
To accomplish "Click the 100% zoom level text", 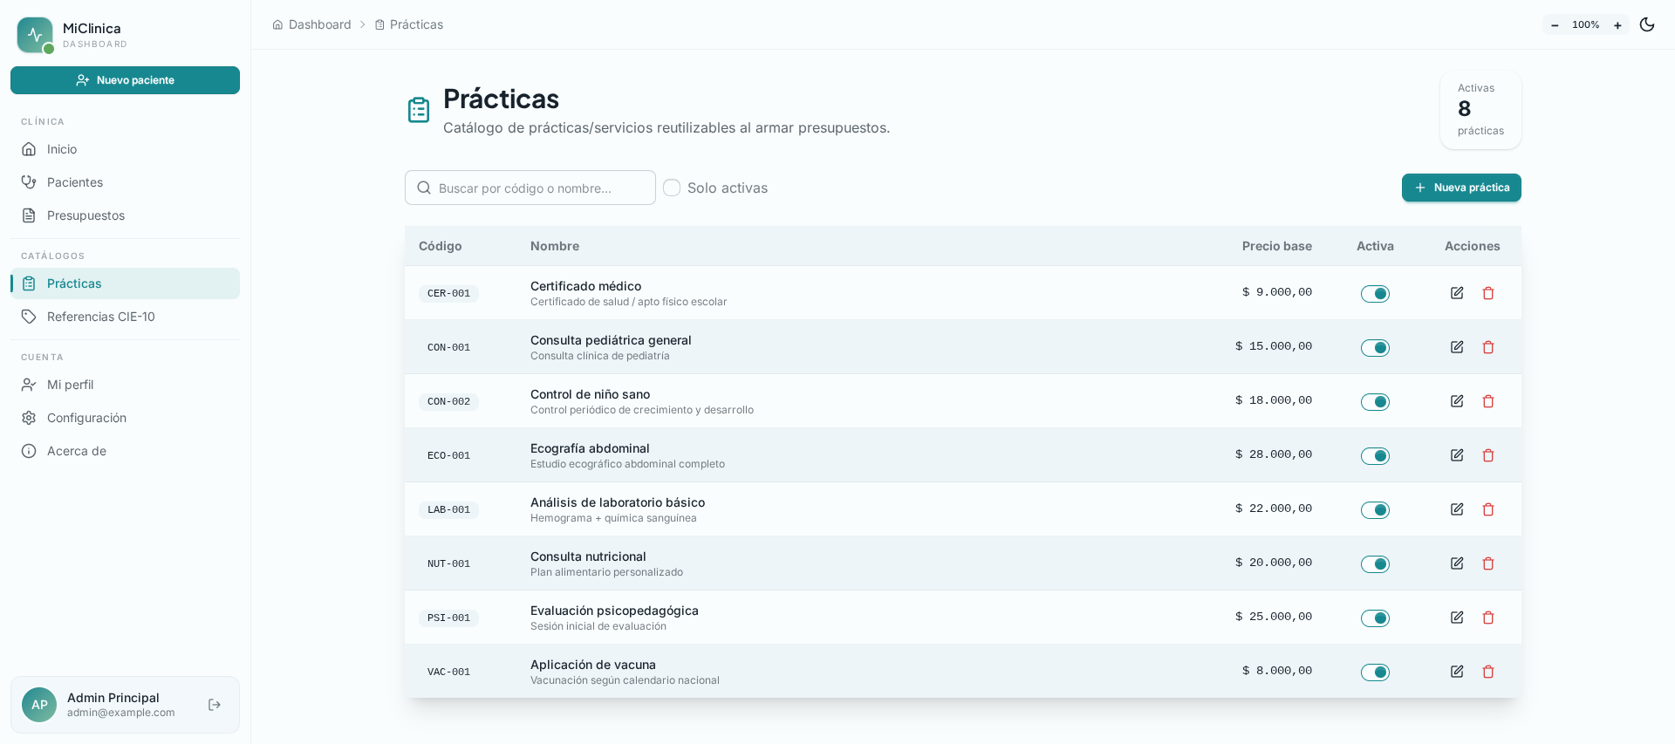I will click(x=1586, y=25).
